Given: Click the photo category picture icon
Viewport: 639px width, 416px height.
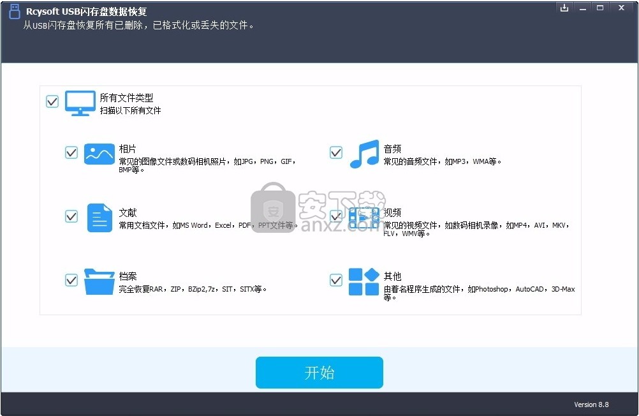Looking at the screenshot, I should tap(99, 154).
